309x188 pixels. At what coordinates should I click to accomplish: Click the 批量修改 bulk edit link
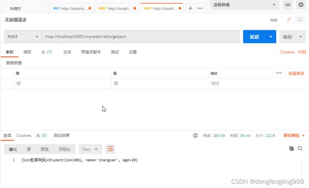[x=296, y=73]
